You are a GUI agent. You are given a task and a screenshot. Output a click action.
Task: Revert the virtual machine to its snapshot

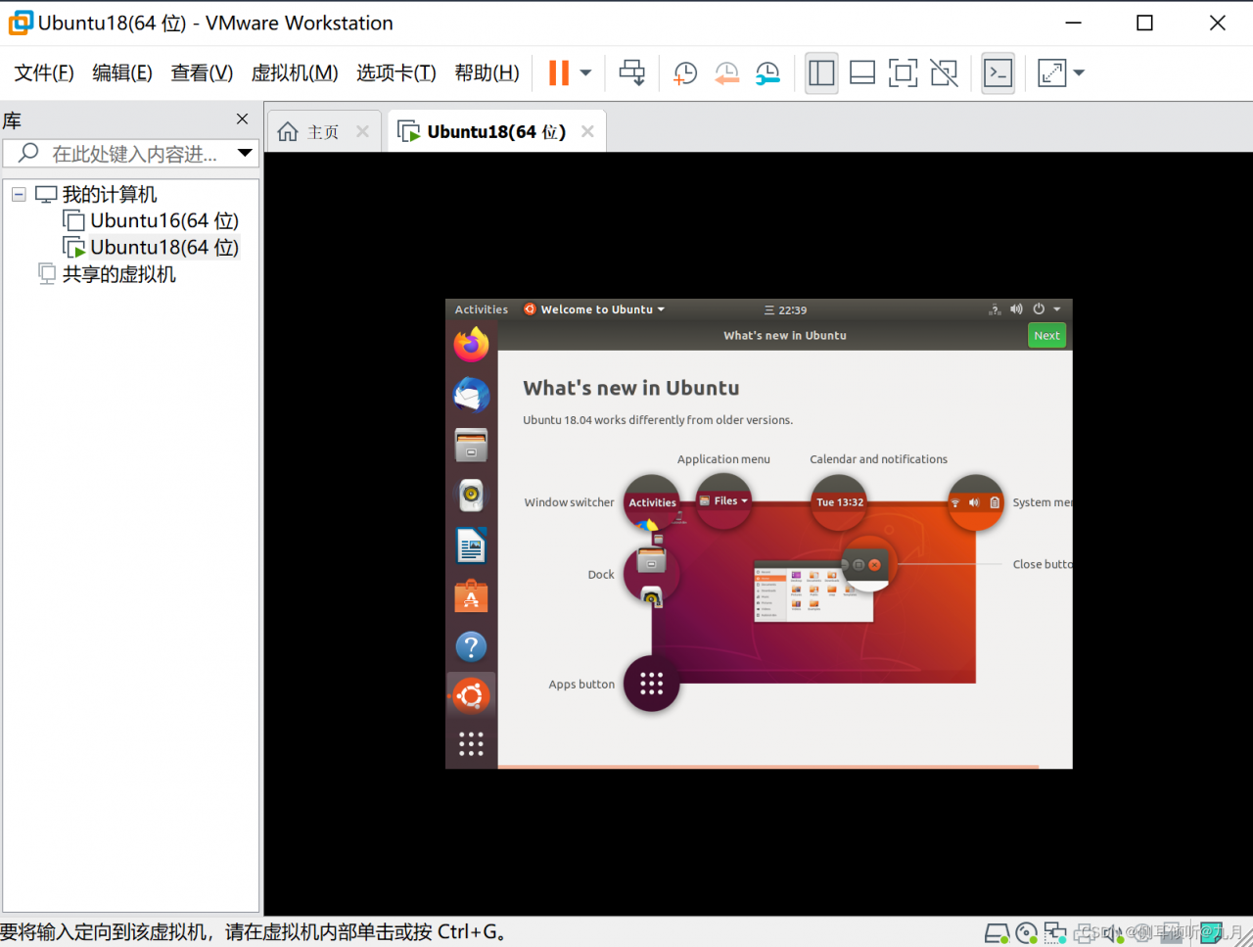pos(726,72)
